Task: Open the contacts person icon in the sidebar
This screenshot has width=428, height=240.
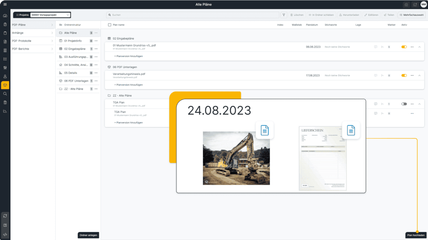Action: point(5,76)
